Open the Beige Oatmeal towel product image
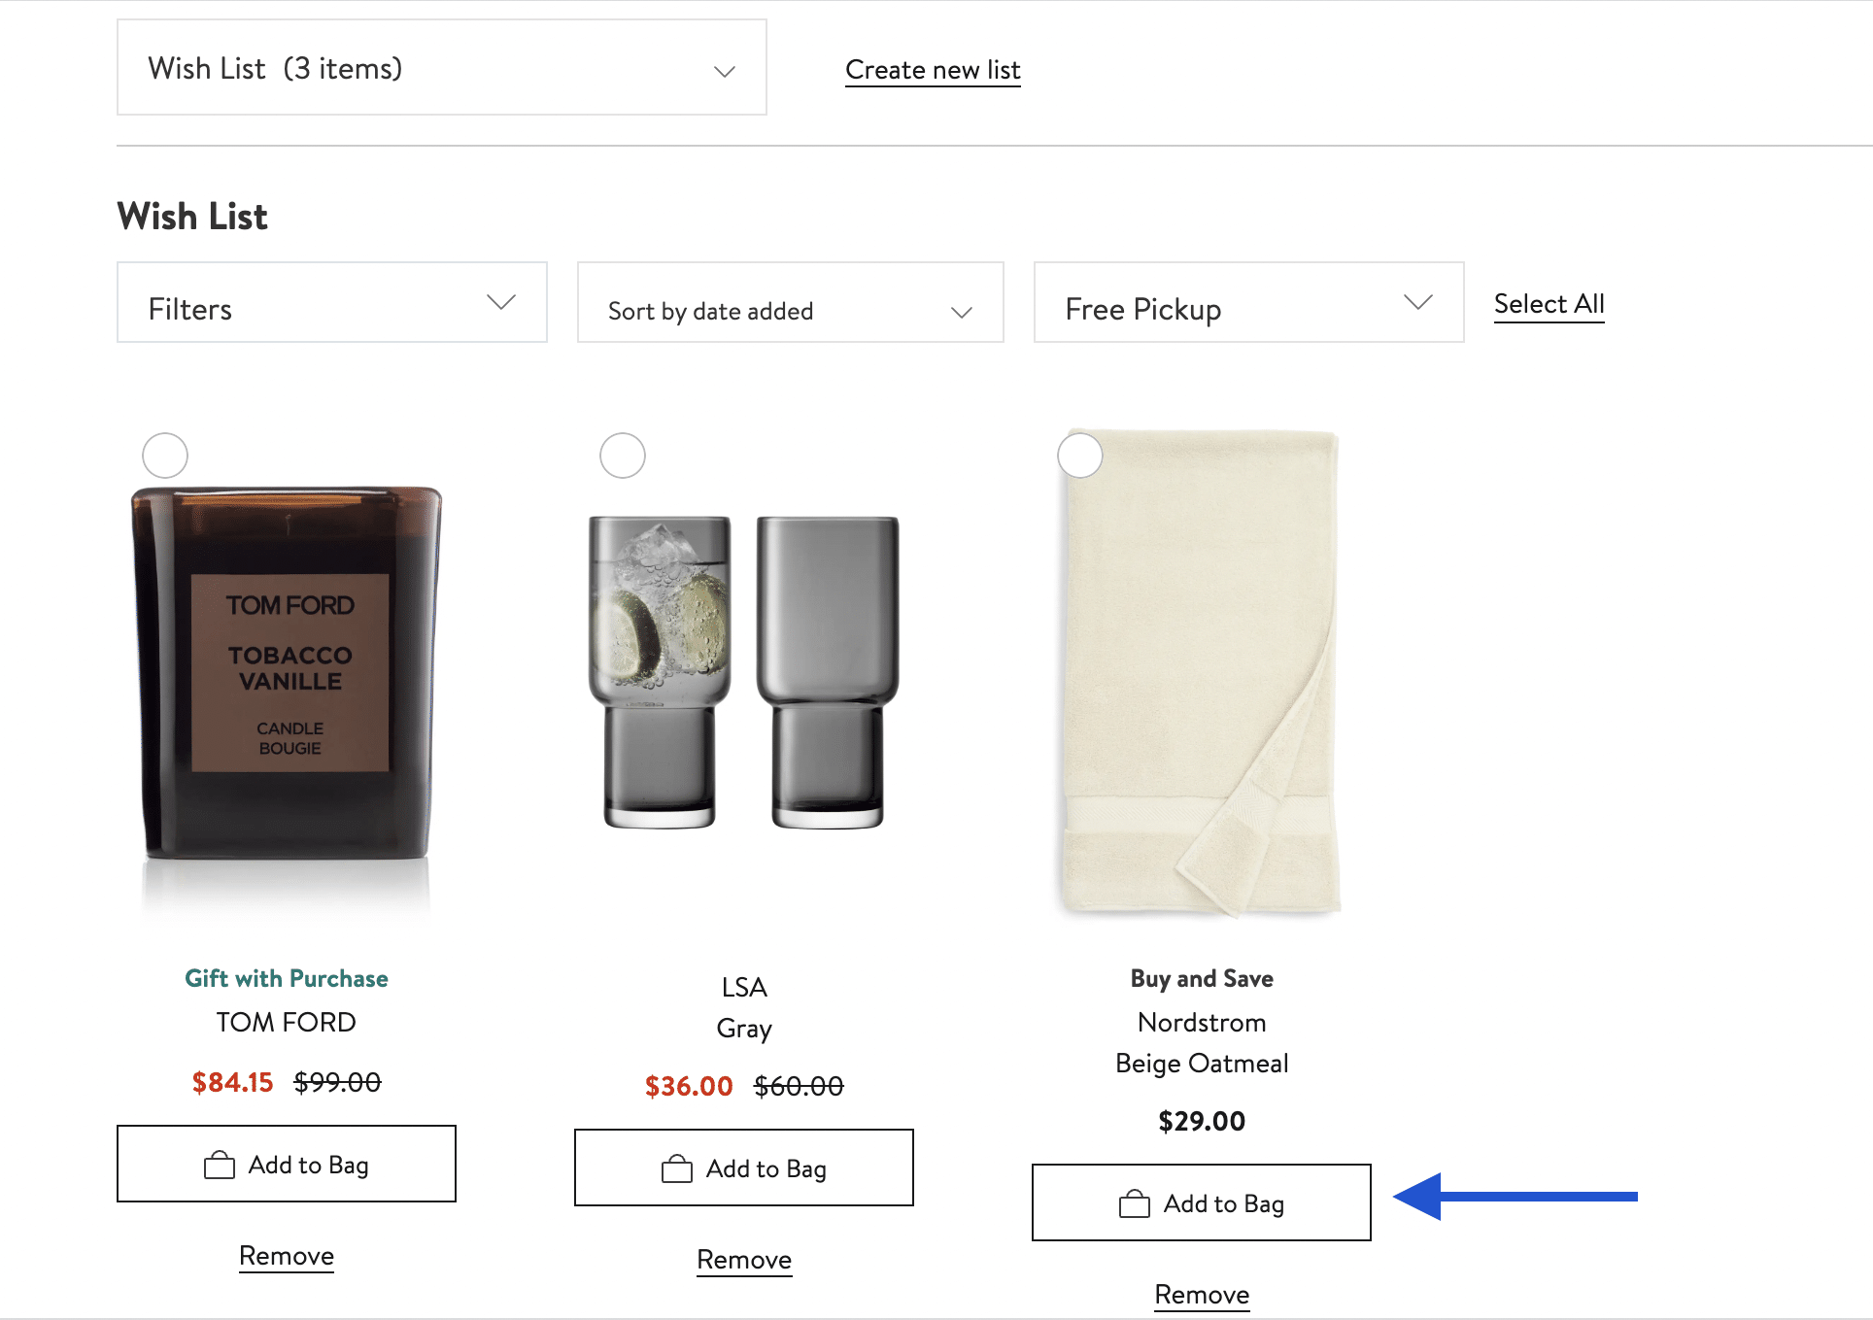1873x1320 pixels. click(x=1202, y=672)
